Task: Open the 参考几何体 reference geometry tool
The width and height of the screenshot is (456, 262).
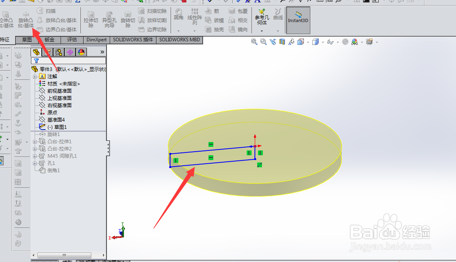Action: 262,17
